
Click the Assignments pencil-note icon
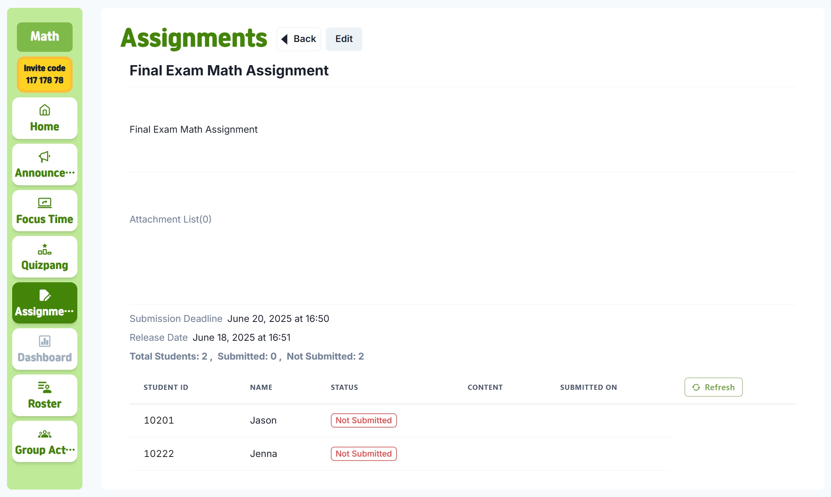point(45,295)
